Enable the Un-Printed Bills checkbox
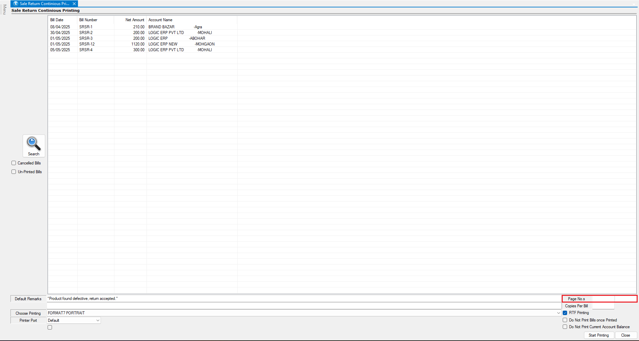 (x=14, y=172)
